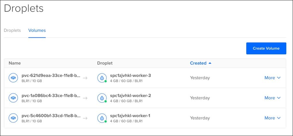Click the Created sort arrow icon
The height and width of the screenshot is (136, 293).
pyautogui.click(x=210, y=63)
